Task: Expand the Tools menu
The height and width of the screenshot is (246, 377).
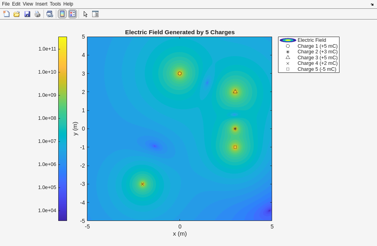Action: point(55,4)
